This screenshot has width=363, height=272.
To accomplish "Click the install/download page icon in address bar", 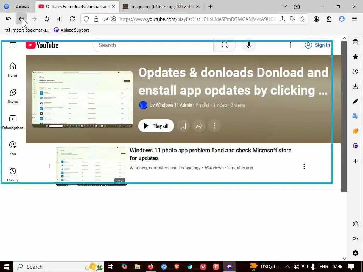I will 292,19.
